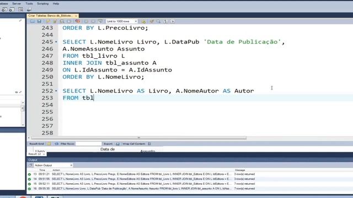Screen dimensions: 353x198
Task: Click the search table data toolbar icon
Action: coord(20,9)
